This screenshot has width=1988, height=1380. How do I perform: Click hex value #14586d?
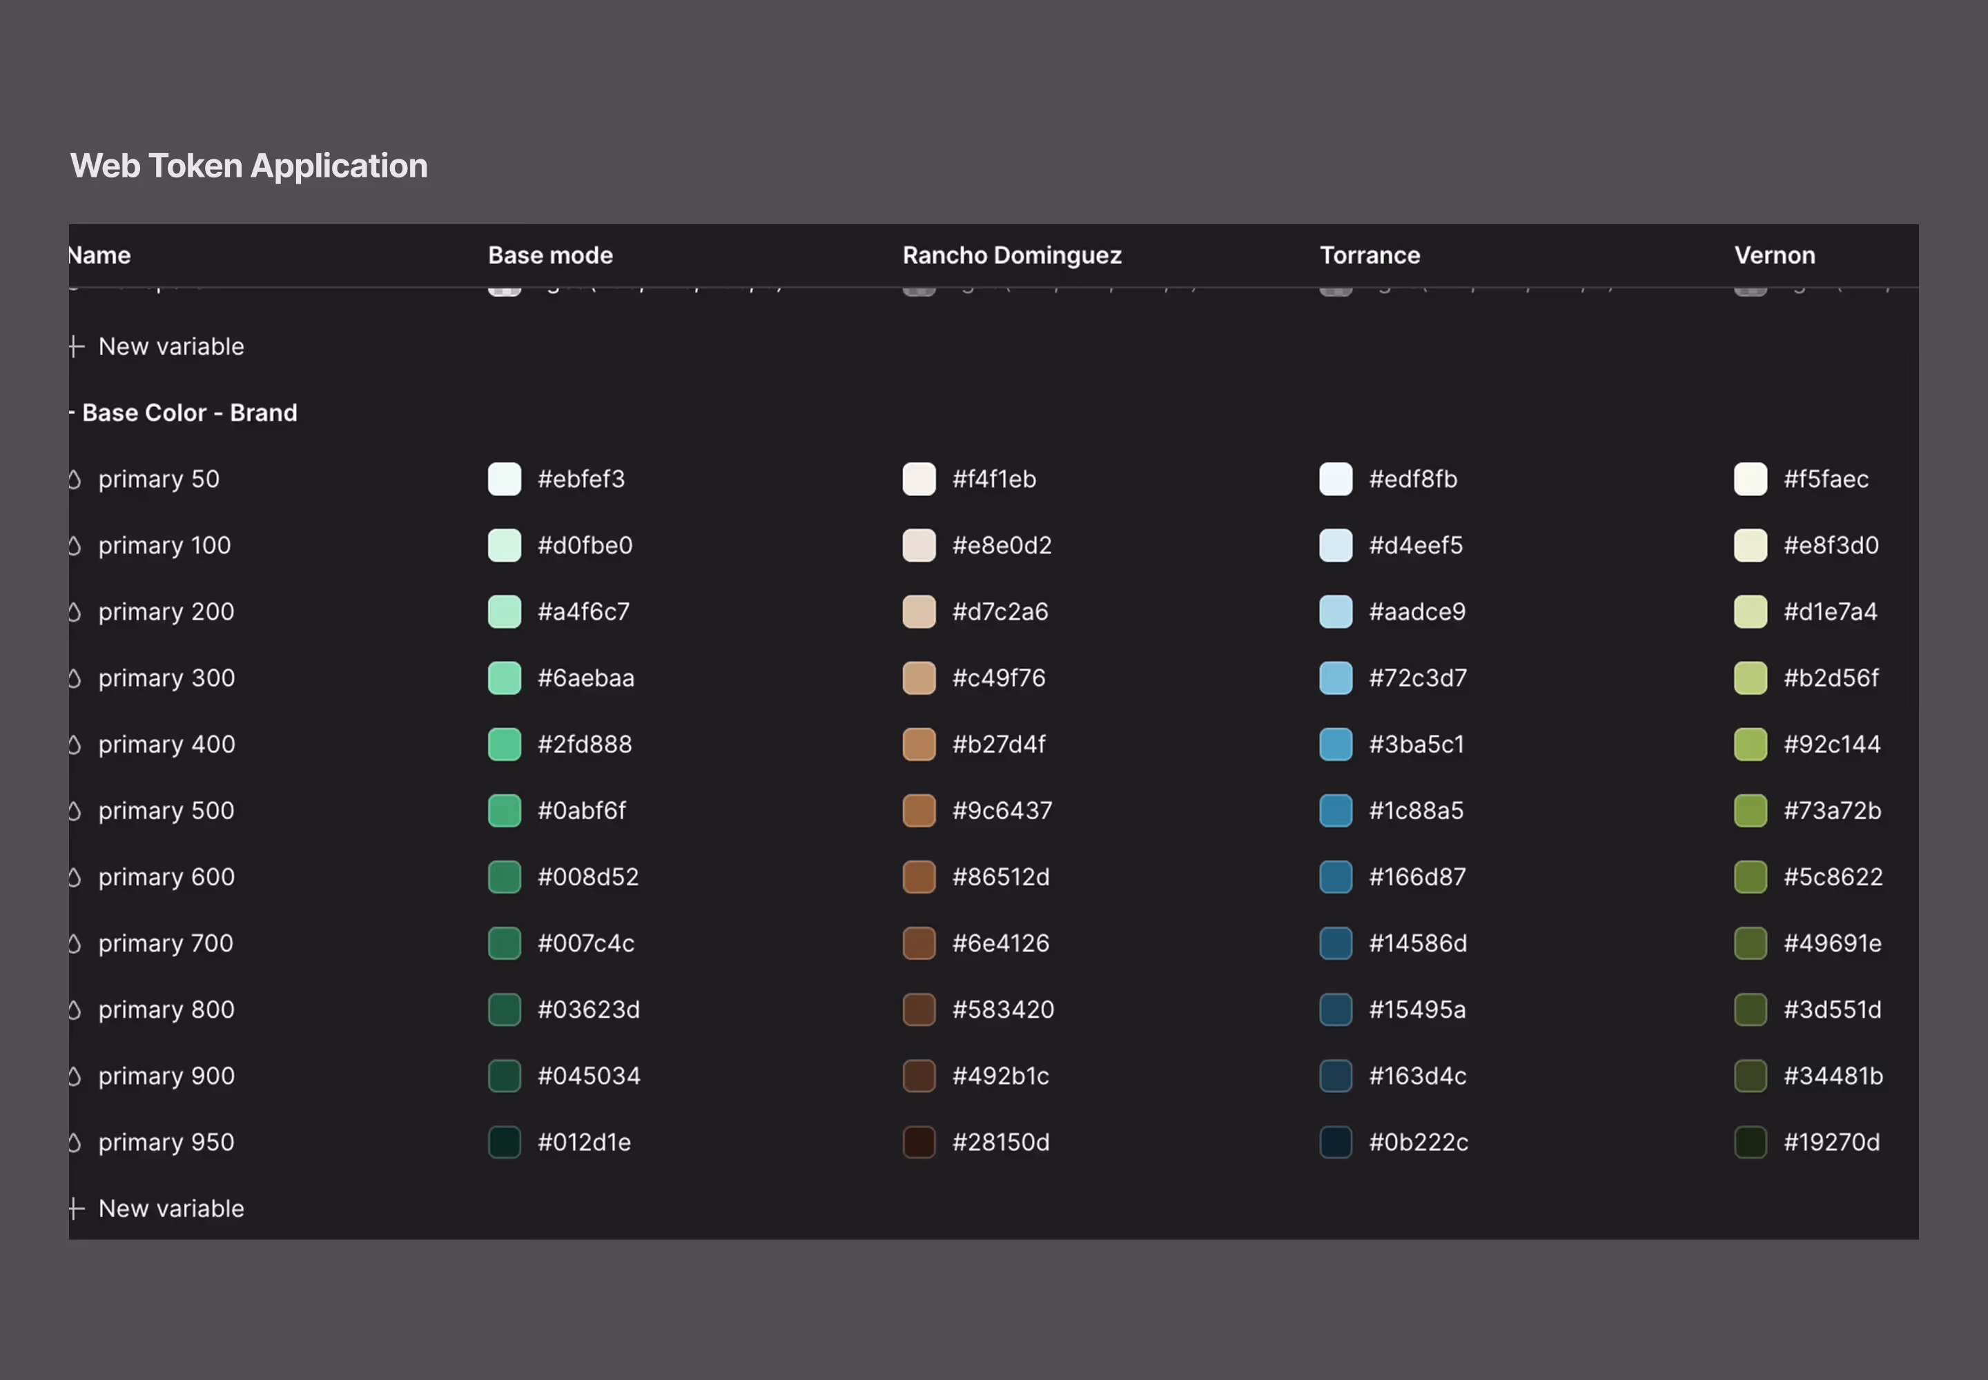click(x=1418, y=943)
